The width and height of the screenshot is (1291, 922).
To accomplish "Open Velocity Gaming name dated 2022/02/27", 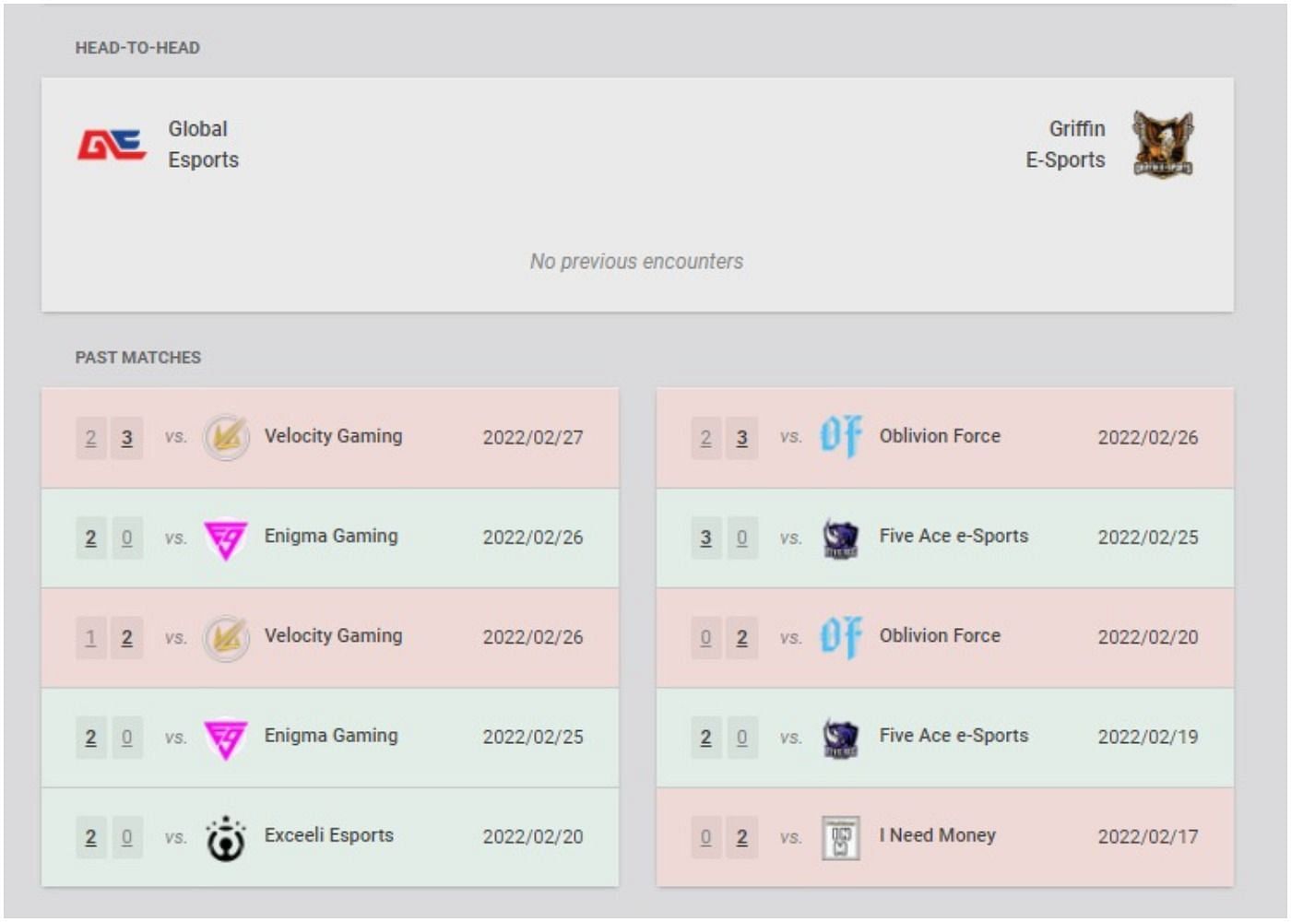I will pos(333,436).
